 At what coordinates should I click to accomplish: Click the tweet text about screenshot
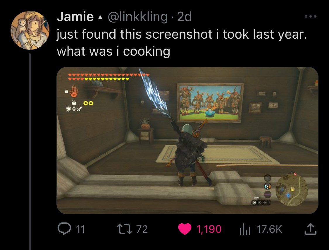pos(182,43)
